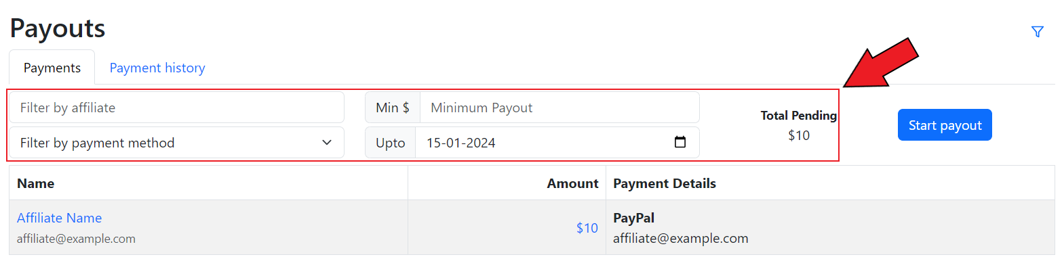Viewport: 1062px width, 280px height.
Task: Open the calendar date picker icon
Action: (x=680, y=143)
